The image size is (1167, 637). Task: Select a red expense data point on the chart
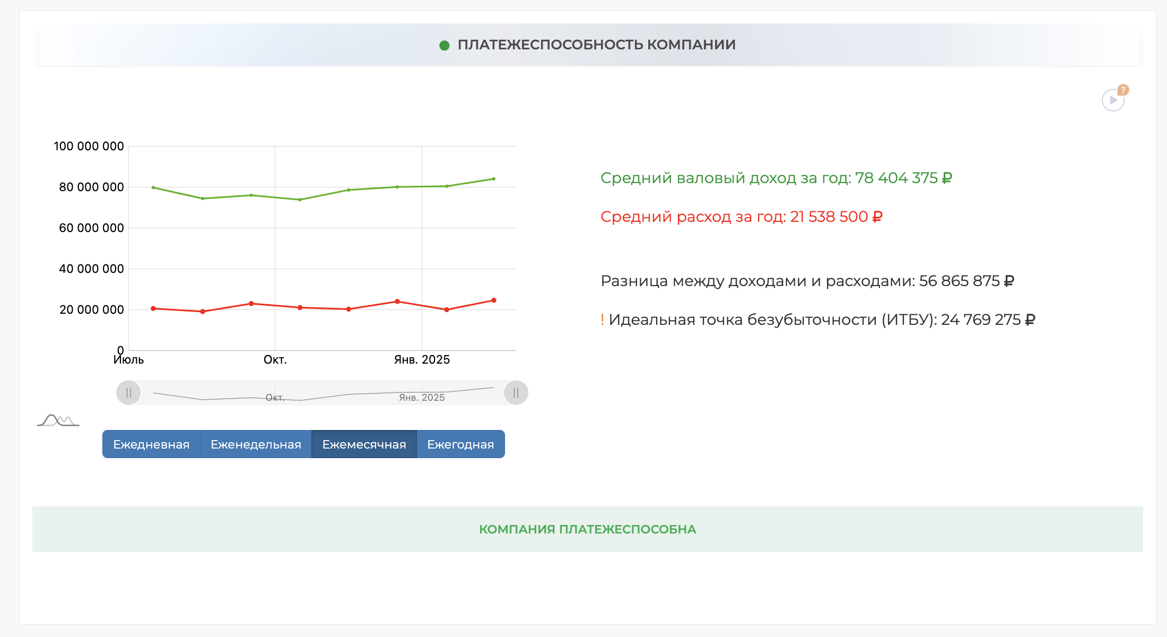pos(396,300)
